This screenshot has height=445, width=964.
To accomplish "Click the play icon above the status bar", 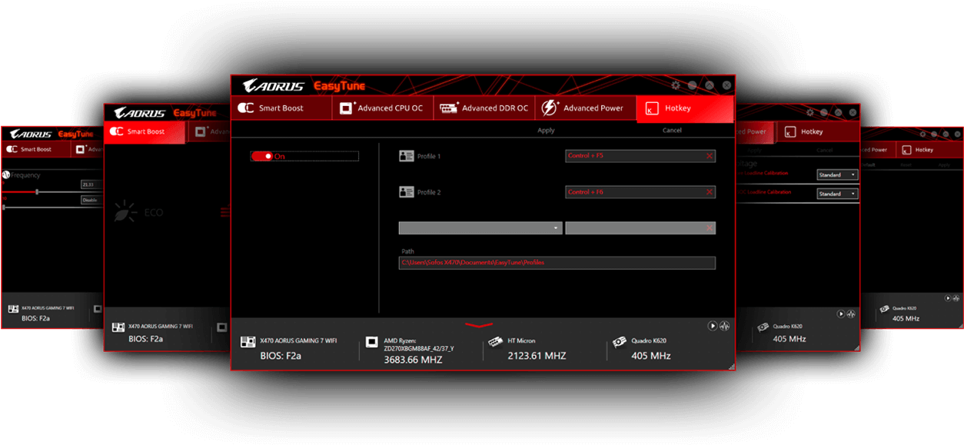I will (x=712, y=325).
